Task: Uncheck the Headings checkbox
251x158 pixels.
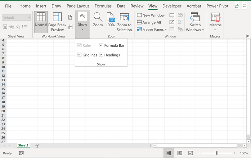Action: pyautogui.click(x=101, y=55)
